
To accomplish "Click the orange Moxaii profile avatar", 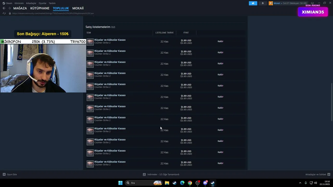I will click(x=271, y=3).
